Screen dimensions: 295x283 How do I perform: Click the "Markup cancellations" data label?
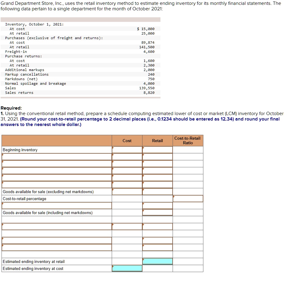click(x=27, y=74)
